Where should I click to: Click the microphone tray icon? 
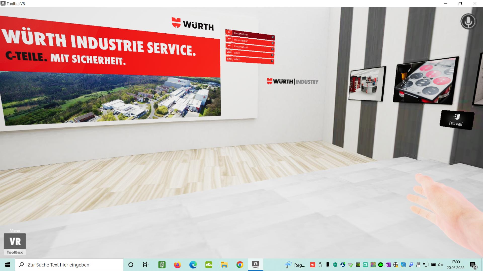(x=328, y=265)
